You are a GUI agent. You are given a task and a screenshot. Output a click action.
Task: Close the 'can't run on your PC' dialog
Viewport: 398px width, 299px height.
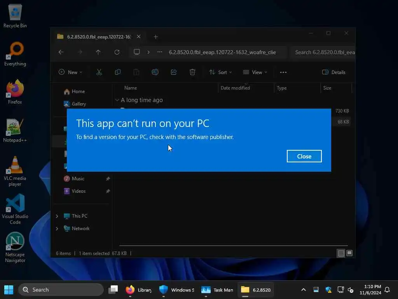[304, 156]
